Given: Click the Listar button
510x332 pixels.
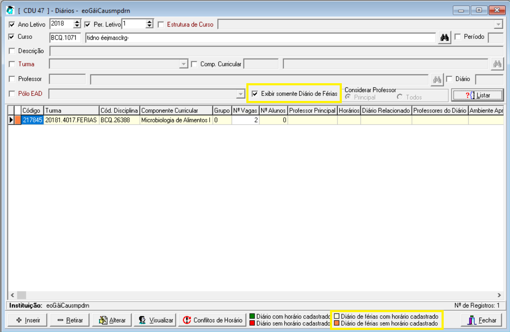Looking at the screenshot, I should (x=477, y=95).
